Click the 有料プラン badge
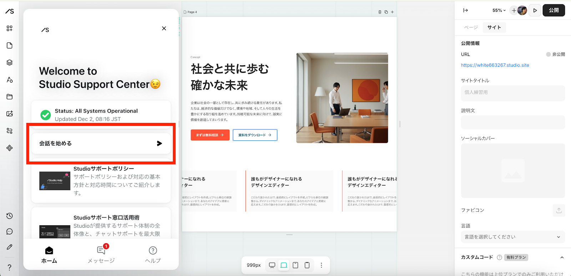This screenshot has height=276, width=571. [x=516, y=257]
